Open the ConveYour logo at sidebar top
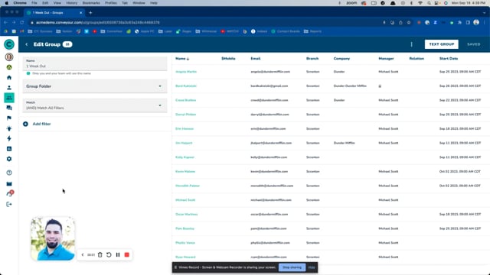The image size is (490, 275). tap(9, 44)
